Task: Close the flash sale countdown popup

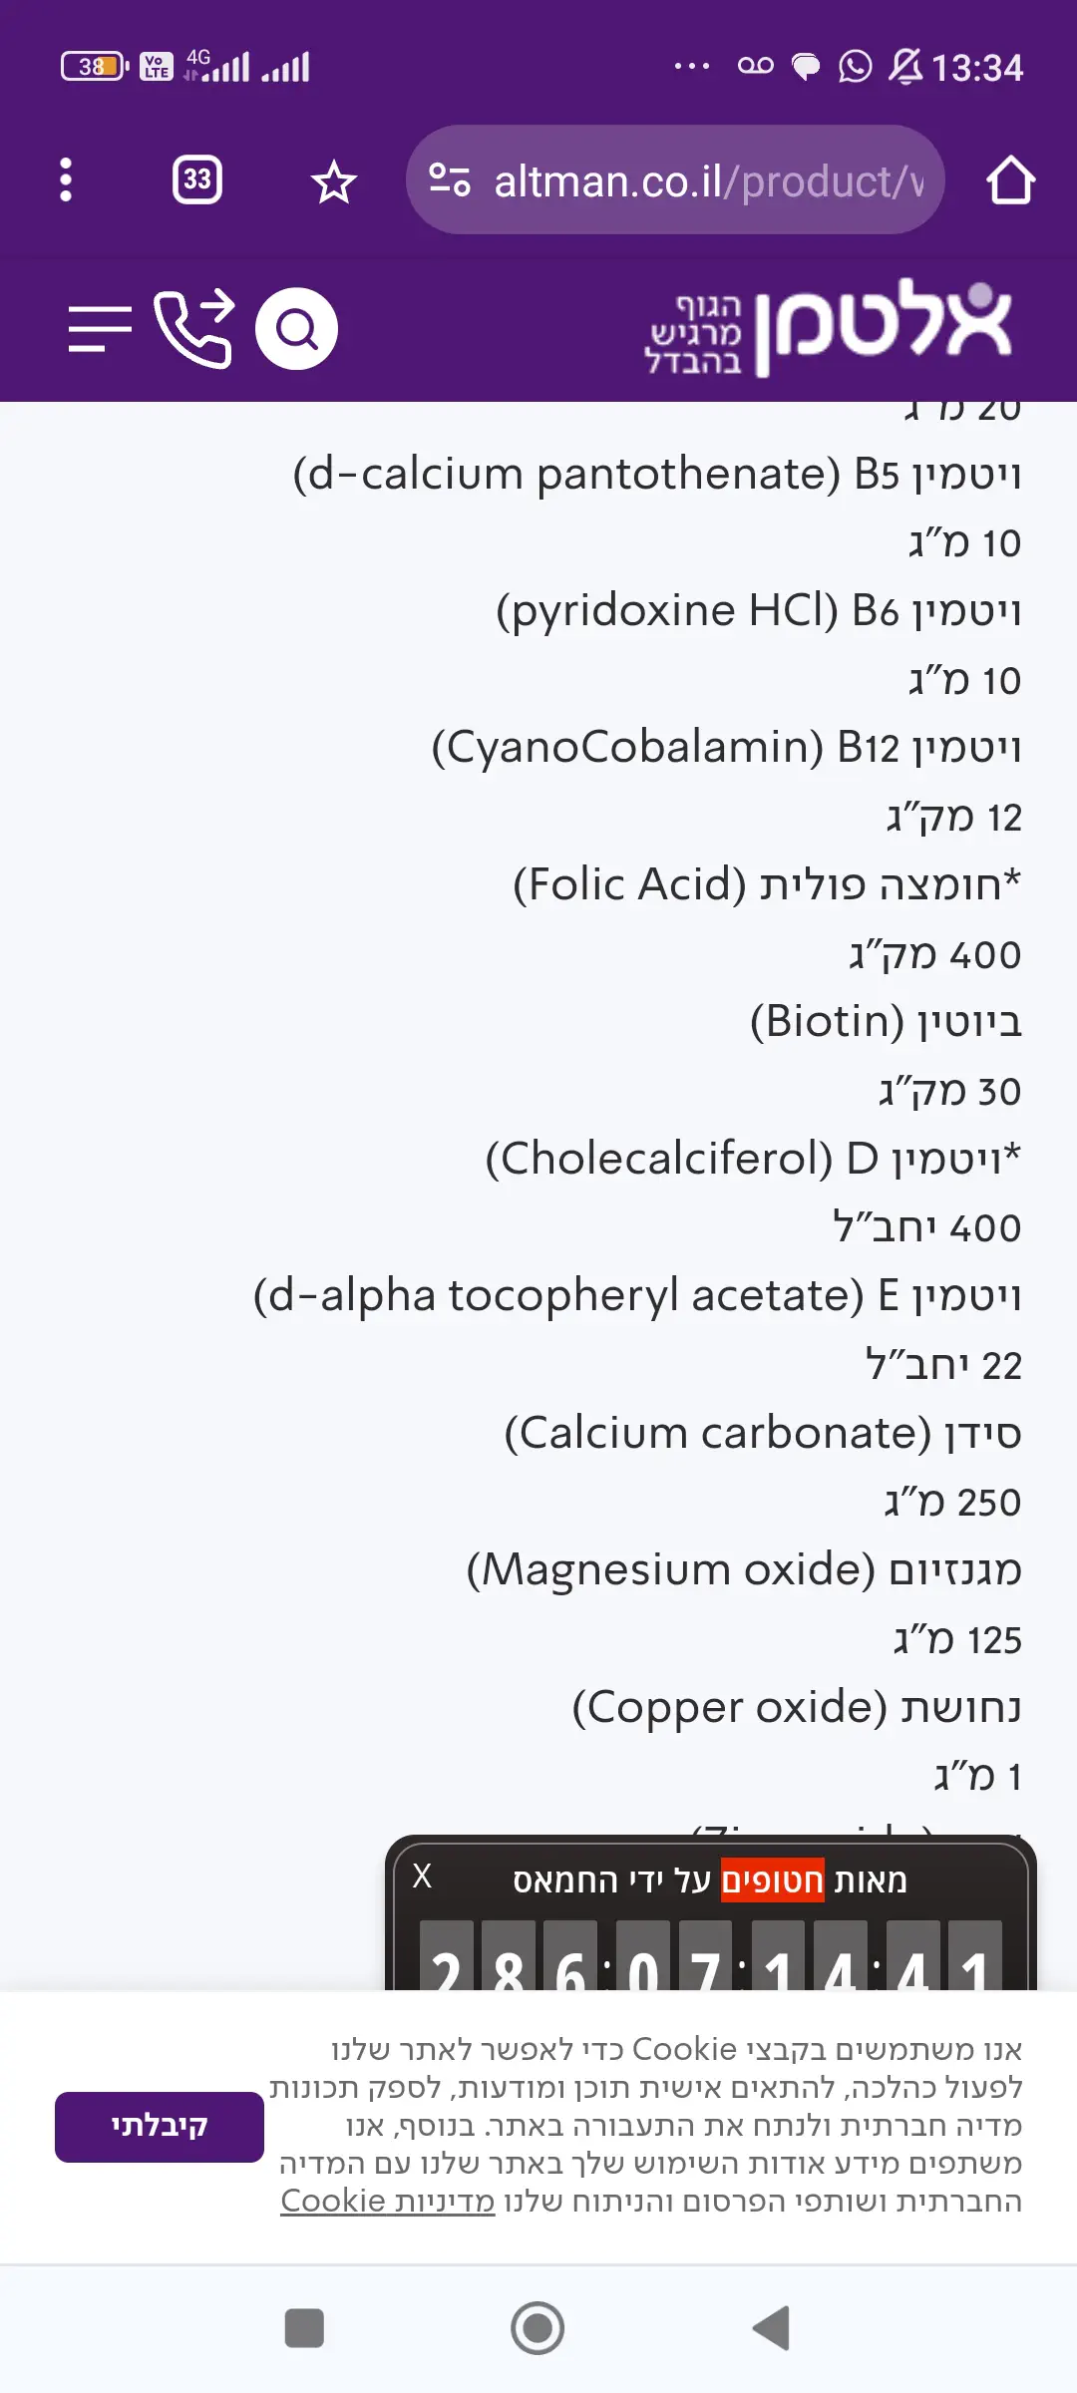Action: tap(423, 1877)
